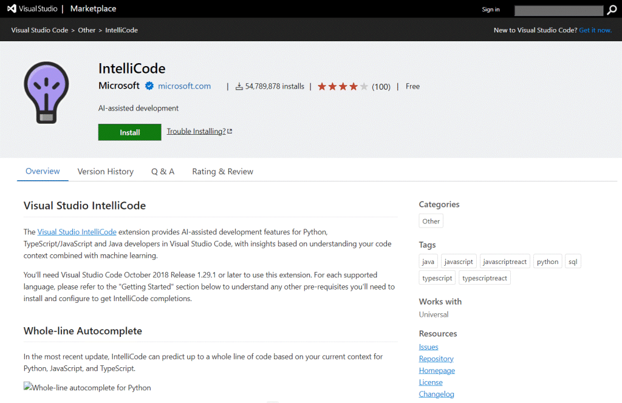Click the Universal text
Viewport: 622px width, 403px height.
coord(434,314)
